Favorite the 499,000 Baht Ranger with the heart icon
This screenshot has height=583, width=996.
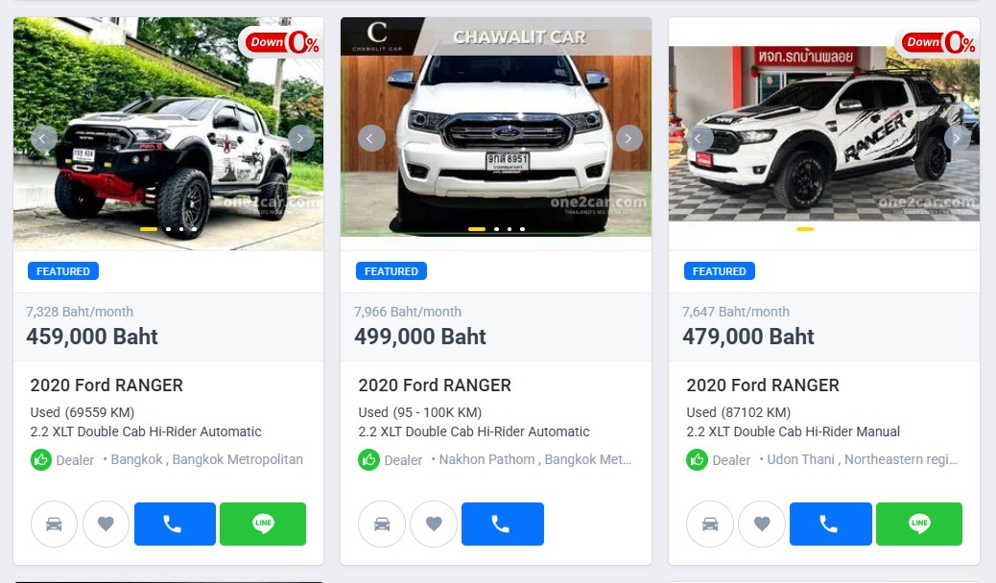pyautogui.click(x=434, y=524)
